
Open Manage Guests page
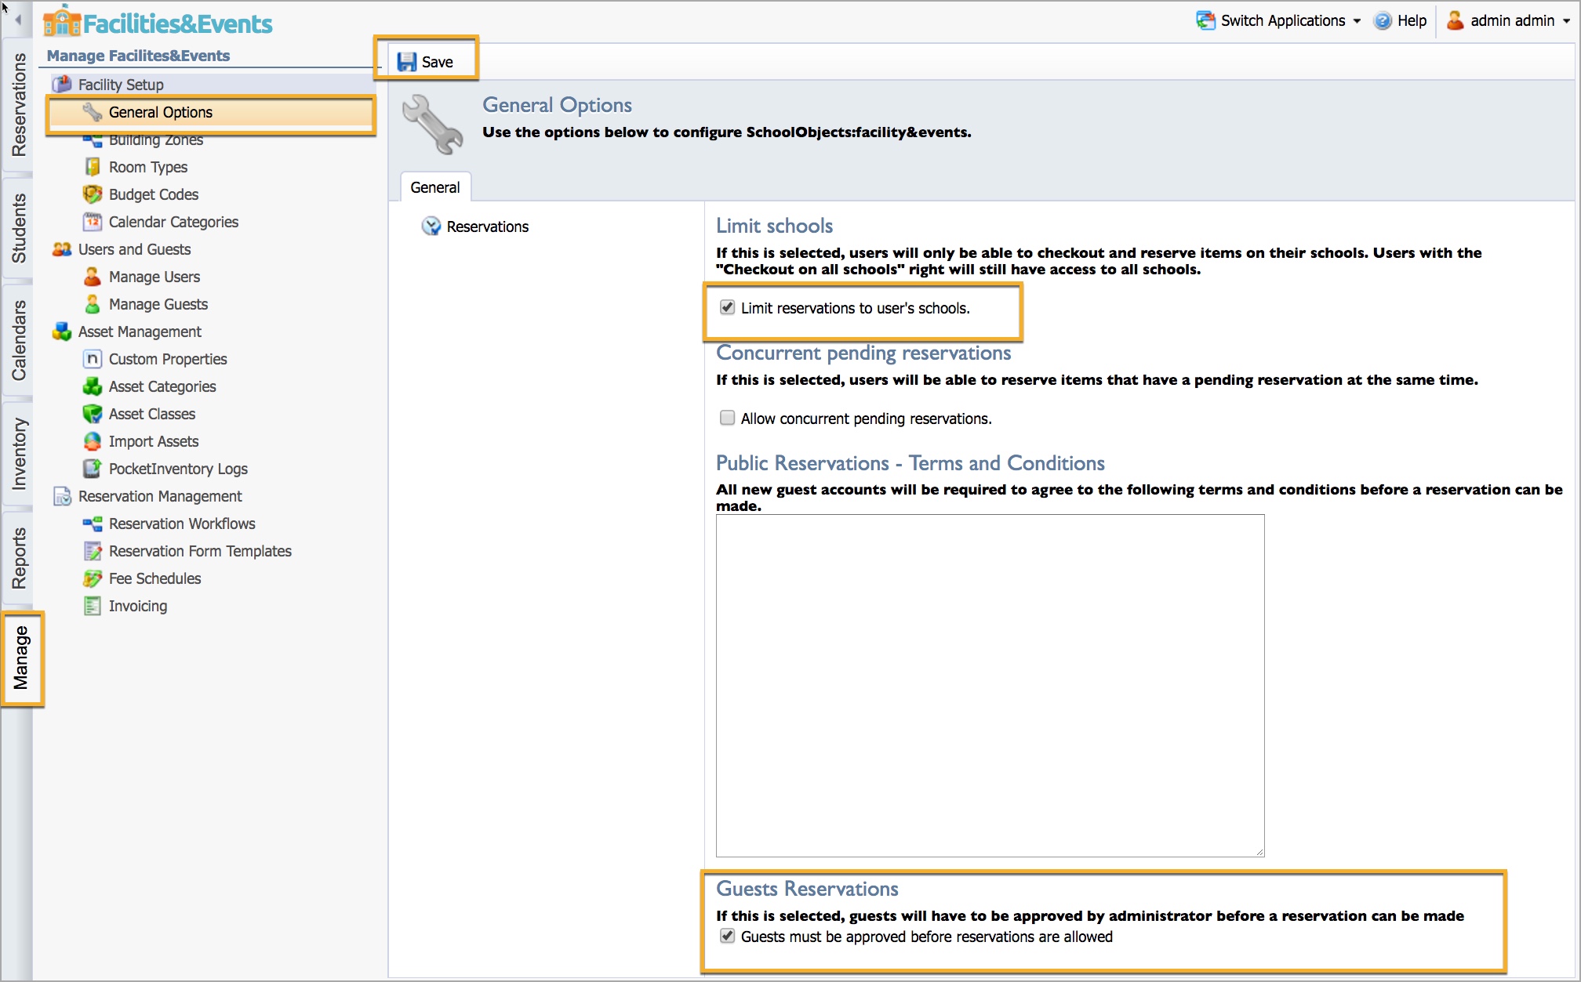(158, 304)
